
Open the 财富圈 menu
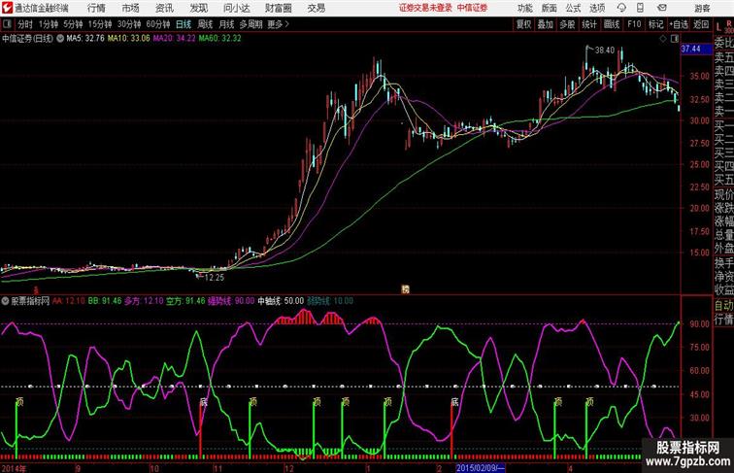(279, 8)
